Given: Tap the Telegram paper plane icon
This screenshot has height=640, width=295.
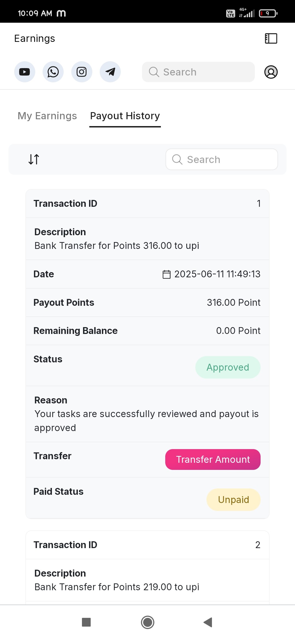Looking at the screenshot, I should (110, 72).
